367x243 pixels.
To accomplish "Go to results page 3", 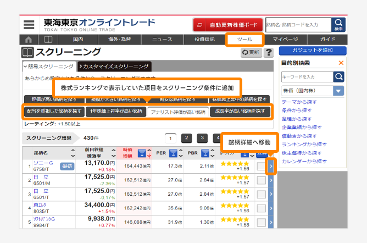I will point(202,138).
